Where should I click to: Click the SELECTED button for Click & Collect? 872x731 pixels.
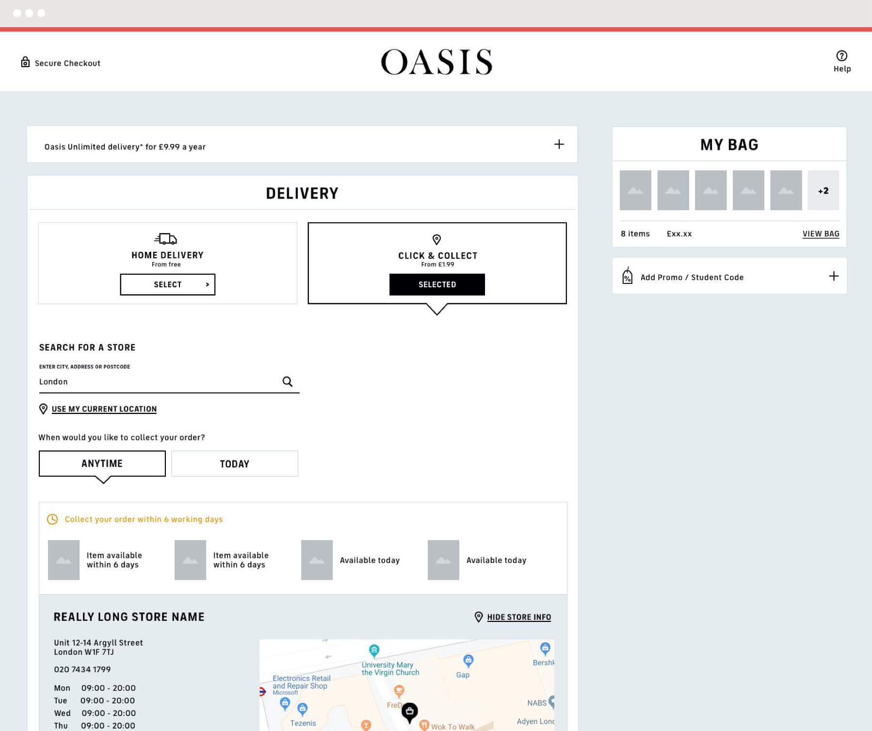pyautogui.click(x=437, y=284)
